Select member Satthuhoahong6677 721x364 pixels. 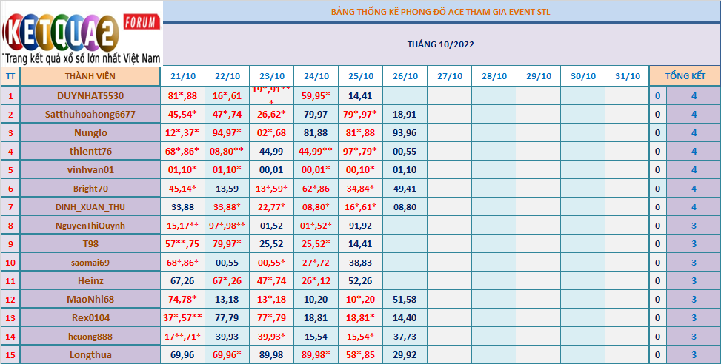coord(90,114)
